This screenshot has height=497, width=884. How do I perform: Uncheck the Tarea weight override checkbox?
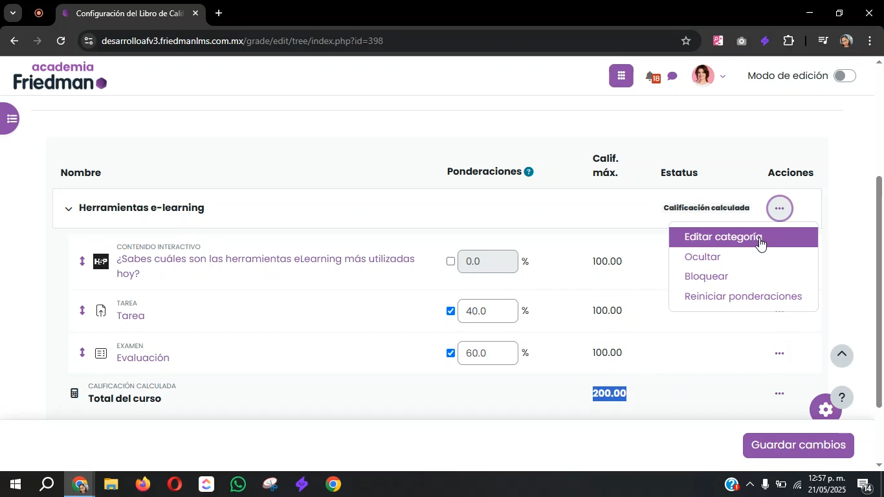451,311
